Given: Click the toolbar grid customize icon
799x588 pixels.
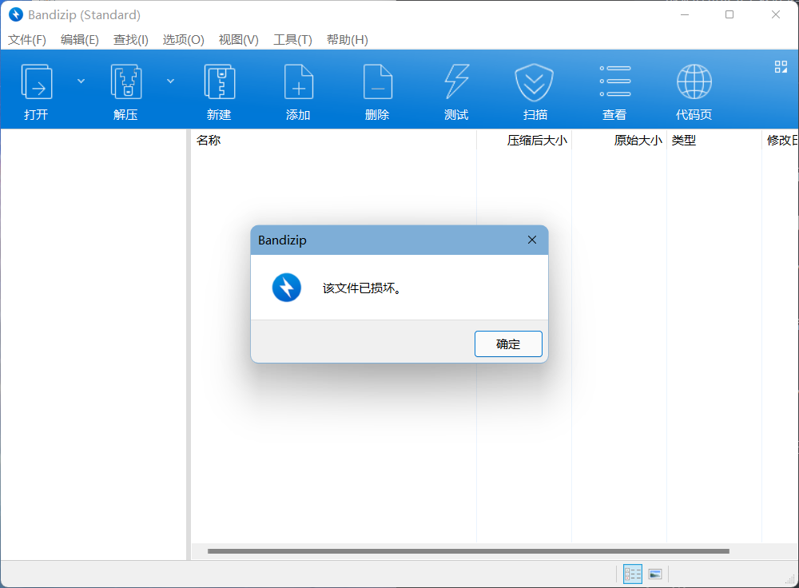Looking at the screenshot, I should 781,67.
